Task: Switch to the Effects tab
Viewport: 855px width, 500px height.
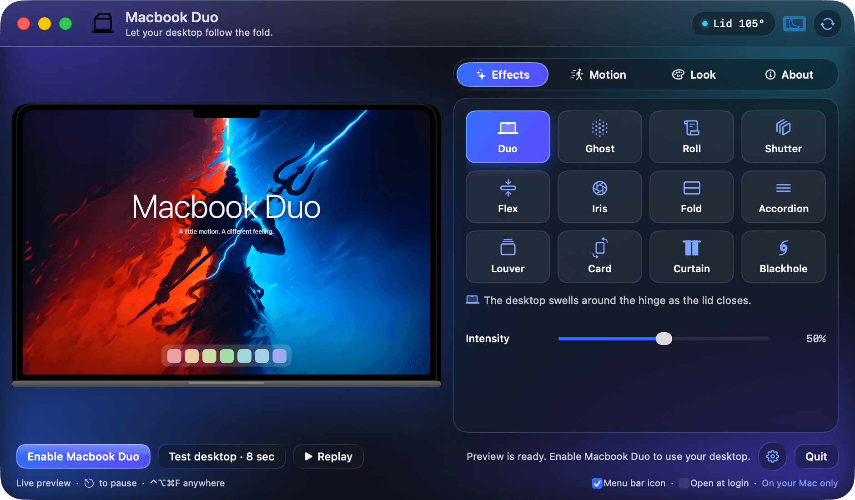Action: (x=503, y=75)
